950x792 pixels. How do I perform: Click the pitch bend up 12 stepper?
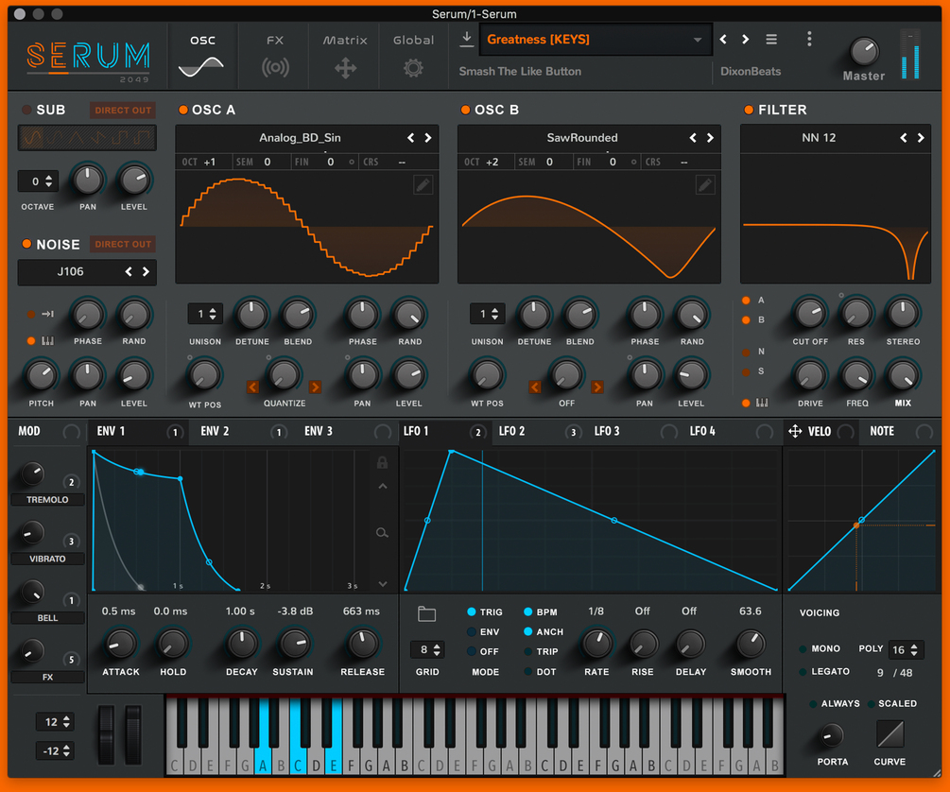[x=55, y=722]
